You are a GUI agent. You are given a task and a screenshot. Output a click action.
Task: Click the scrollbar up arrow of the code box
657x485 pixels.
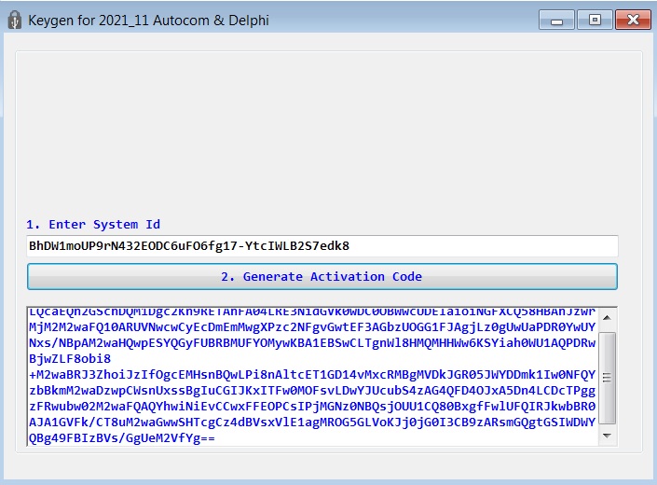coord(607,318)
